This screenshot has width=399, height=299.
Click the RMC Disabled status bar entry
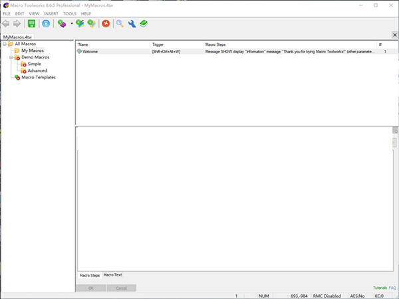[327, 296]
